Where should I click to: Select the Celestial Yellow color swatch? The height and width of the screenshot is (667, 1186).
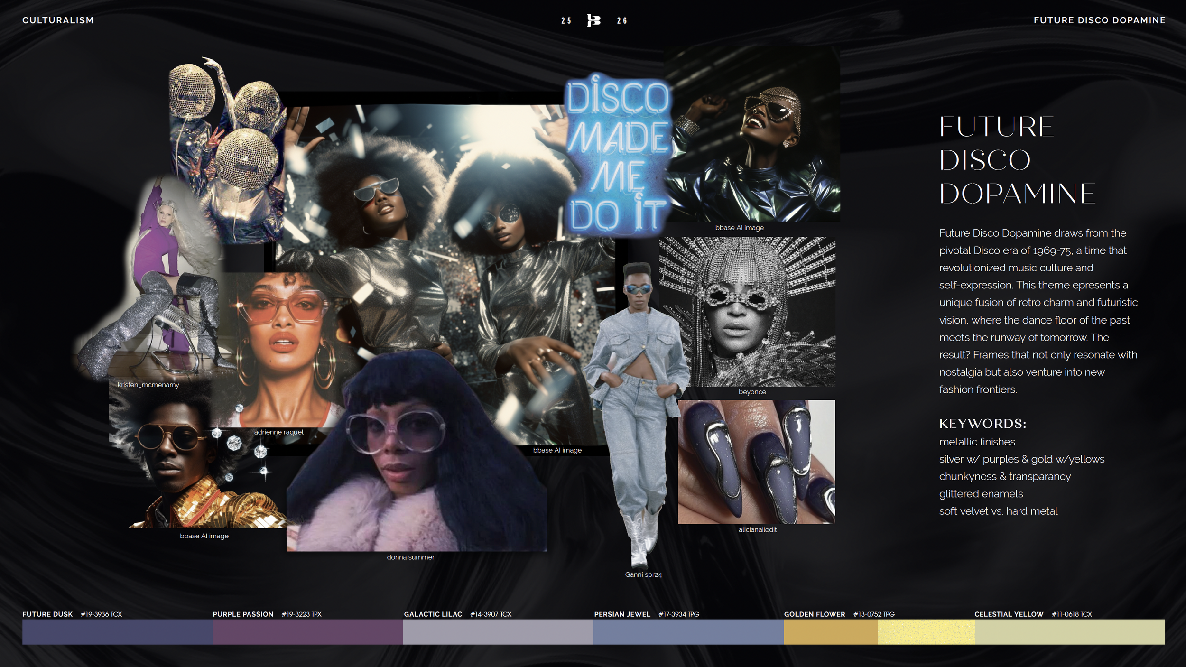coord(1070,631)
